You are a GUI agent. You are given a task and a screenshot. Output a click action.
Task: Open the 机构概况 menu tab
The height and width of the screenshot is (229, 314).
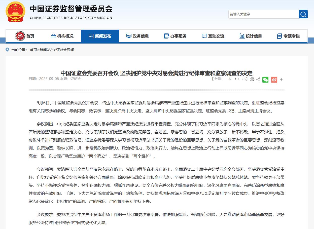click(x=62, y=36)
